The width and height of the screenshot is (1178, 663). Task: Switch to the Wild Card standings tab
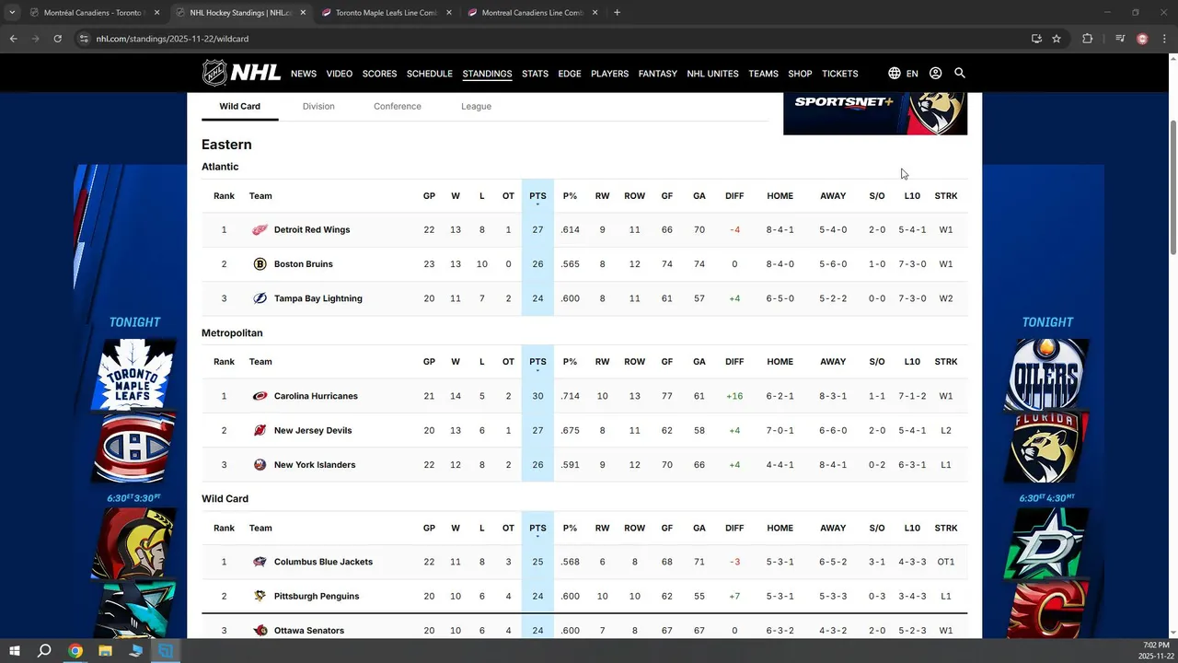point(239,106)
